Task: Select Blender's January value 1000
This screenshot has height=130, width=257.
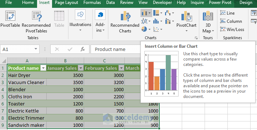Action: (65, 89)
